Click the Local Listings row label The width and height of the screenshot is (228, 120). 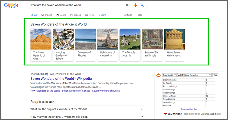click(x=169, y=89)
